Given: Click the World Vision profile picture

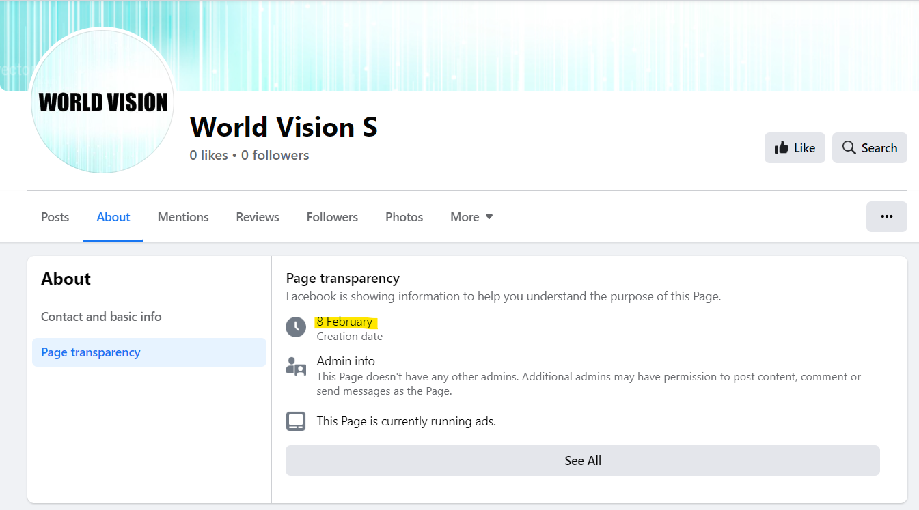Looking at the screenshot, I should pyautogui.click(x=102, y=102).
